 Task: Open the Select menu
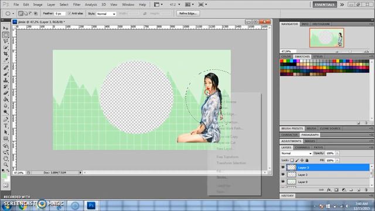(x=64, y=5)
